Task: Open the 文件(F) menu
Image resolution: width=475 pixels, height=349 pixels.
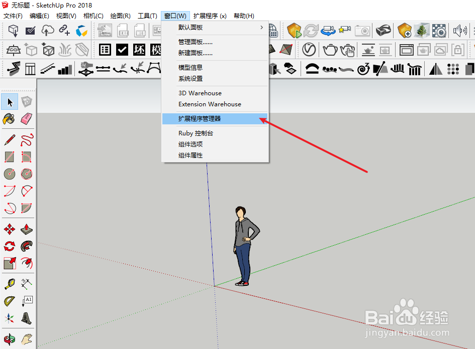Action: (13, 16)
